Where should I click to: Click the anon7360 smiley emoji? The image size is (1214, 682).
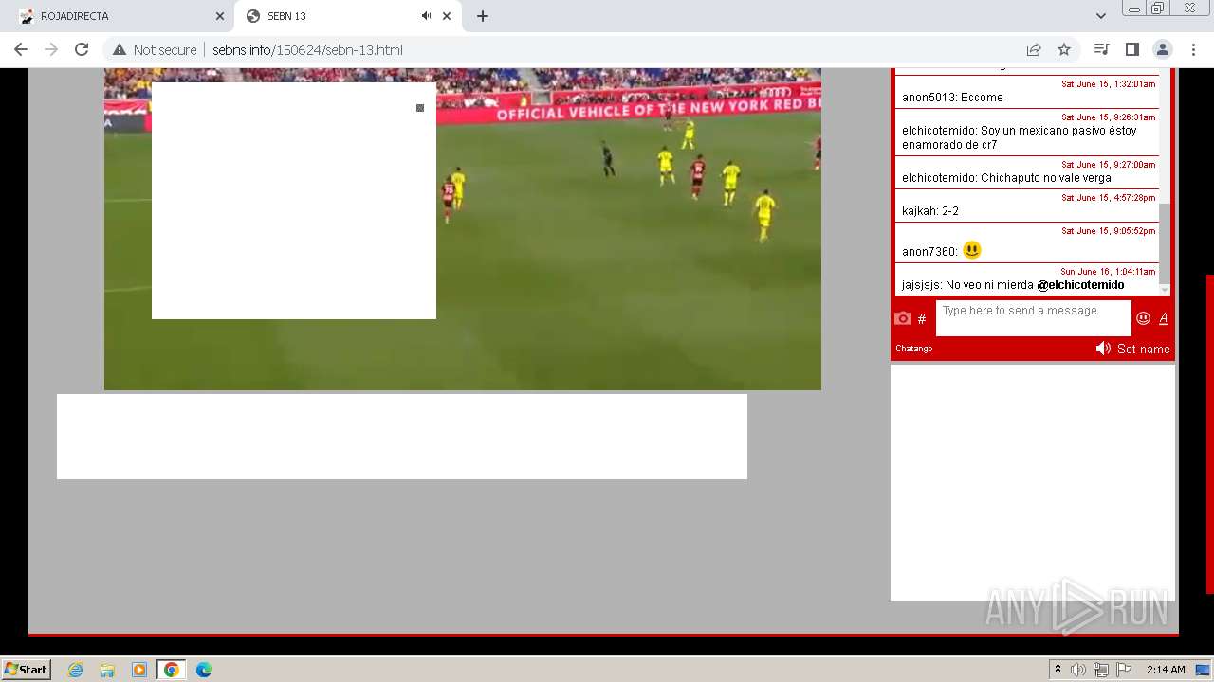point(972,250)
